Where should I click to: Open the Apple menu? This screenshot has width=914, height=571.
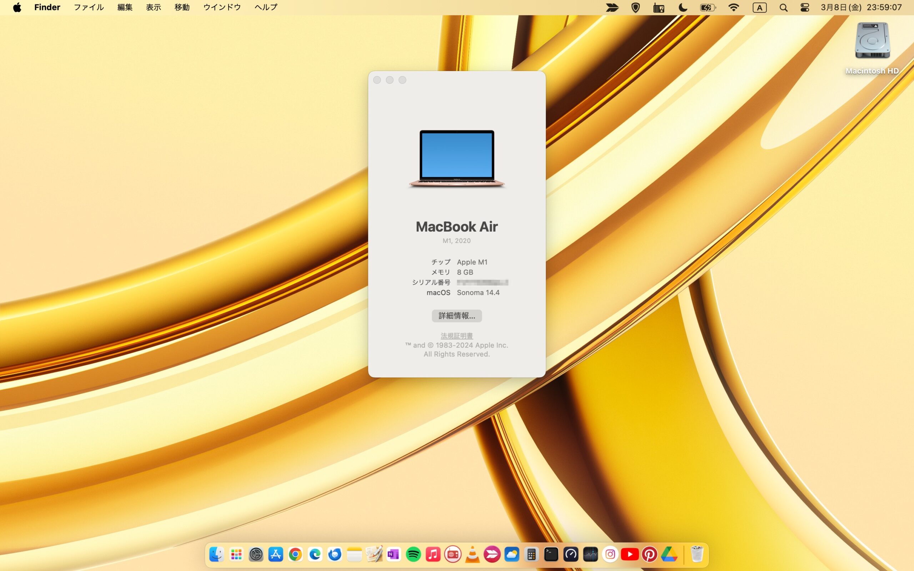coord(17,7)
